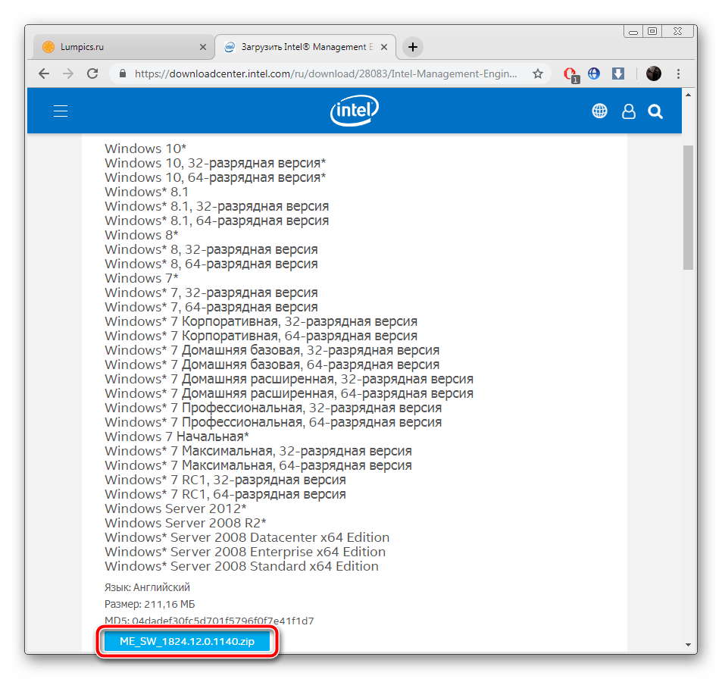This screenshot has height=679, width=722.
Task: Click the blue globe extension icon
Action: (594, 74)
